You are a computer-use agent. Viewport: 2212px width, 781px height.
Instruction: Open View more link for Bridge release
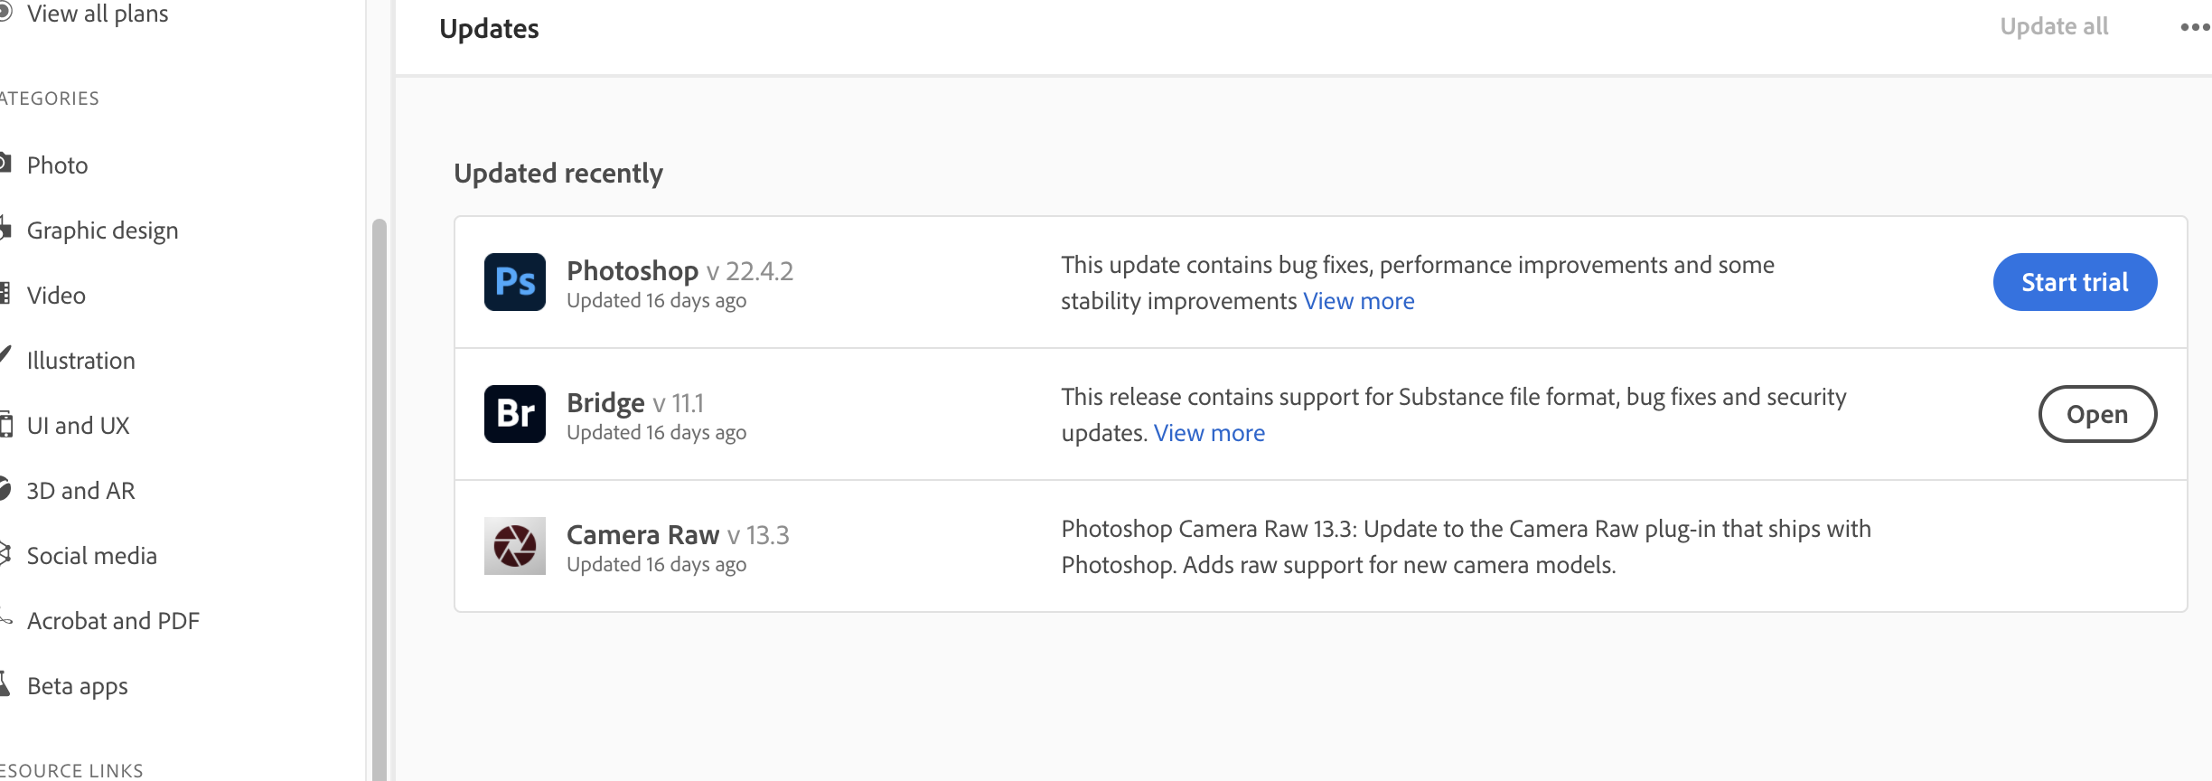pyautogui.click(x=1209, y=433)
